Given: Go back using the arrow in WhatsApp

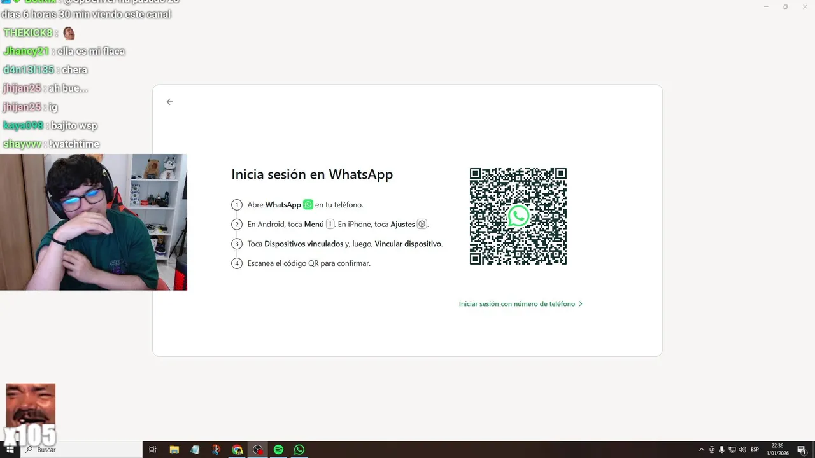Looking at the screenshot, I should [169, 102].
